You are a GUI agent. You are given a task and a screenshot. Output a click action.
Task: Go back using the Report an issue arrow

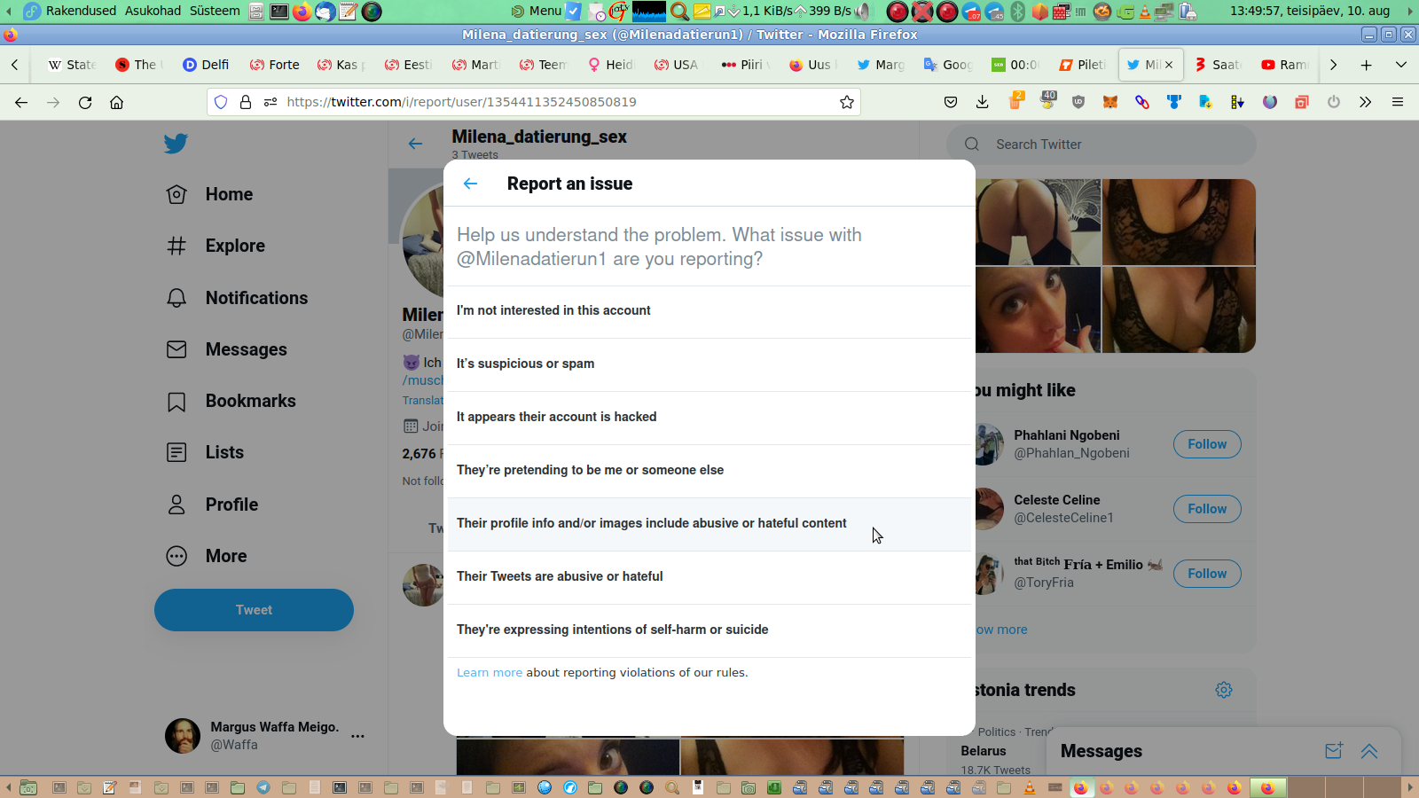pyautogui.click(x=470, y=184)
